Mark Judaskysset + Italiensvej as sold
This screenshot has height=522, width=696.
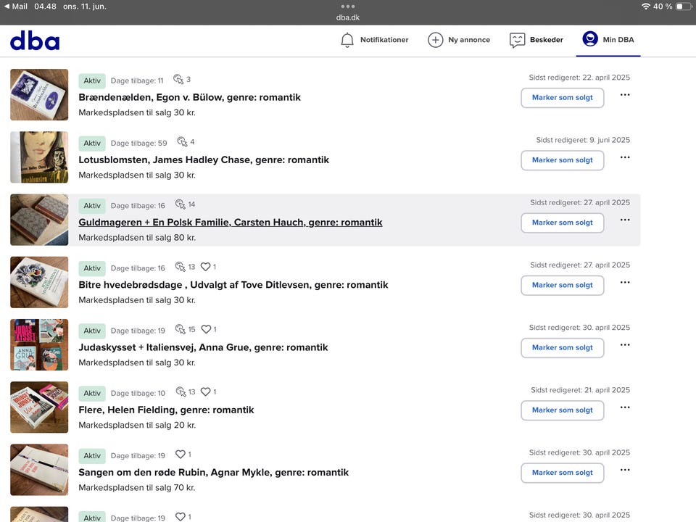click(563, 348)
